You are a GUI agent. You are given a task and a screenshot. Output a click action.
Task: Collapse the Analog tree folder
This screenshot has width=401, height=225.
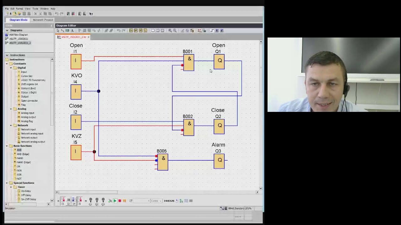[11, 109]
